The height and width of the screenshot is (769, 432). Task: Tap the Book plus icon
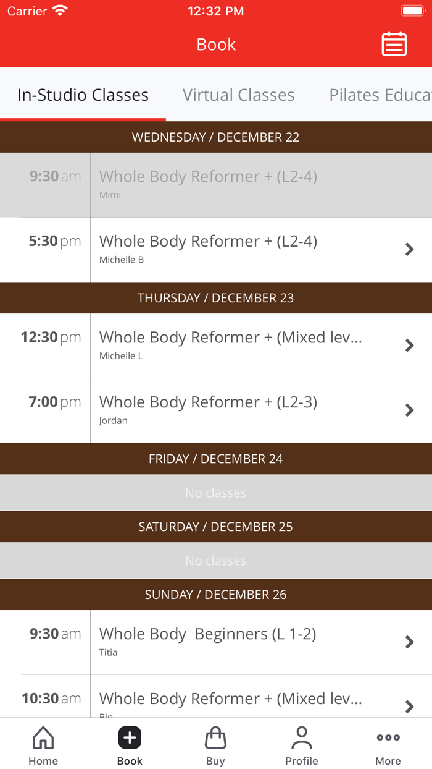[x=129, y=737]
